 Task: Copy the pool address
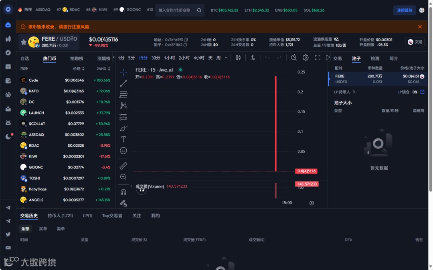pos(185,45)
